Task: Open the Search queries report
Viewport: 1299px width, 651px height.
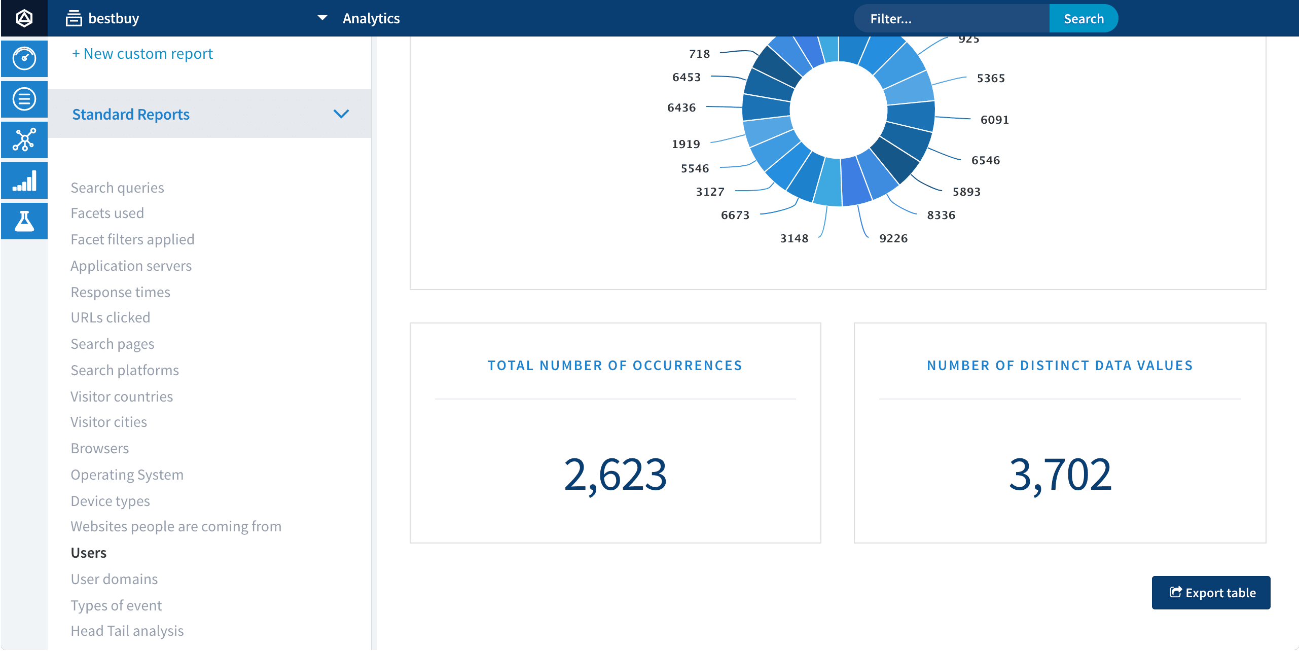Action: click(x=117, y=188)
